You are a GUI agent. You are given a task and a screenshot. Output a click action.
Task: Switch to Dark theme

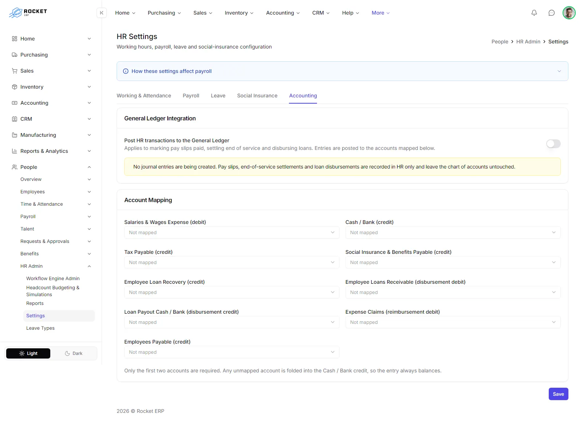pos(74,353)
